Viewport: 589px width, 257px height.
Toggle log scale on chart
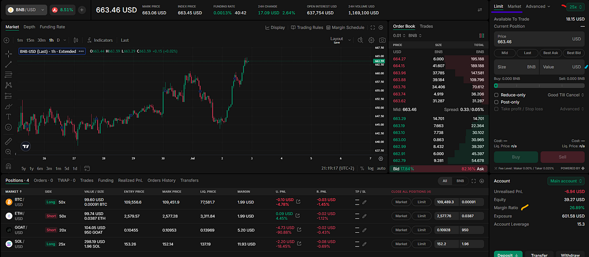[370, 169]
